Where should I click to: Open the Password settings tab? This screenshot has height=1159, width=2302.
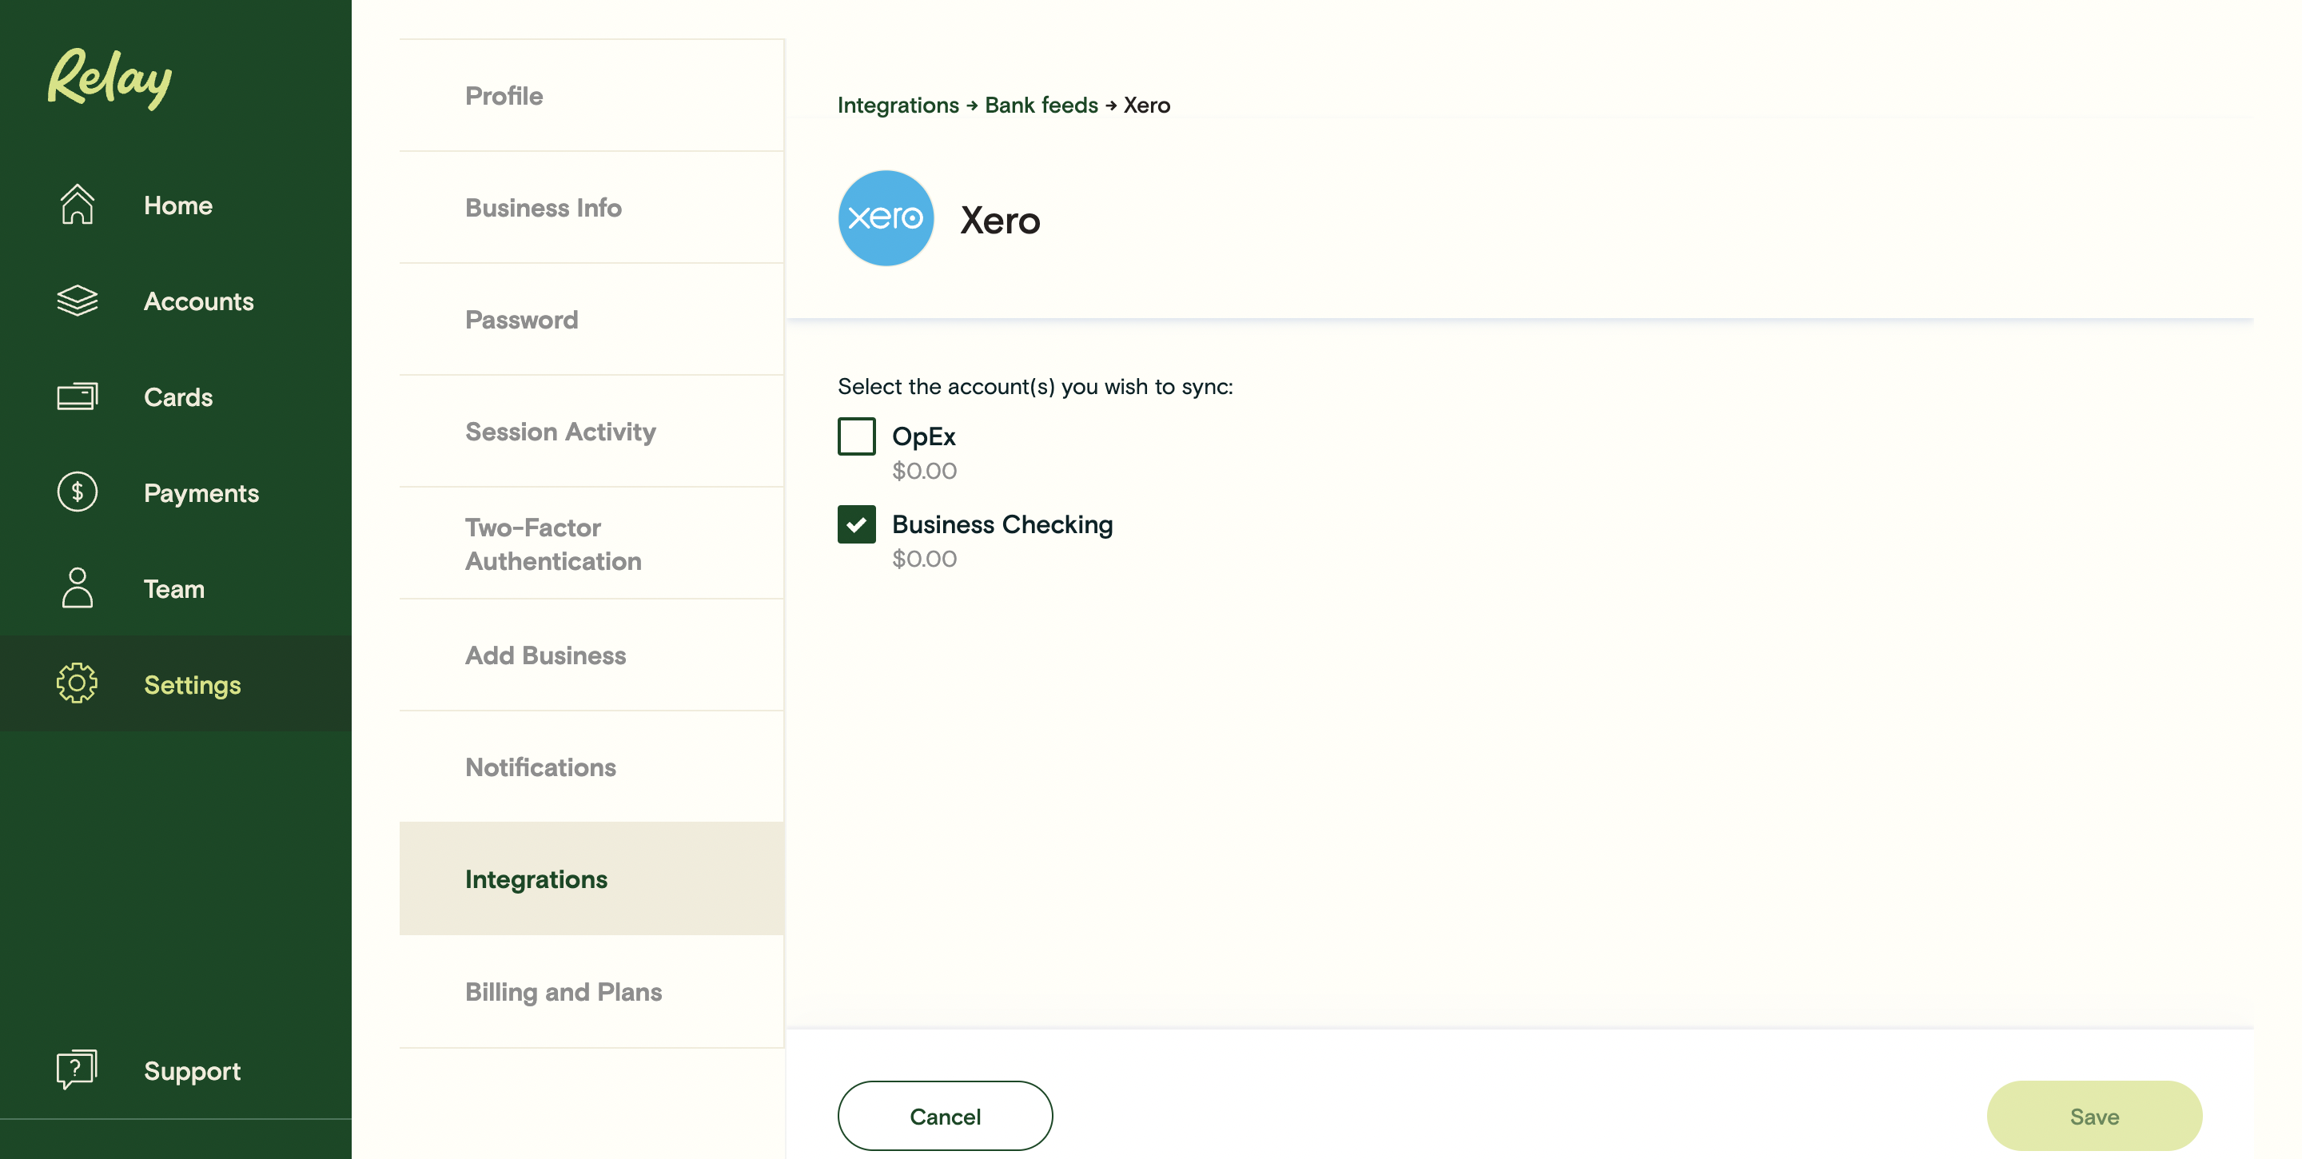pos(591,319)
